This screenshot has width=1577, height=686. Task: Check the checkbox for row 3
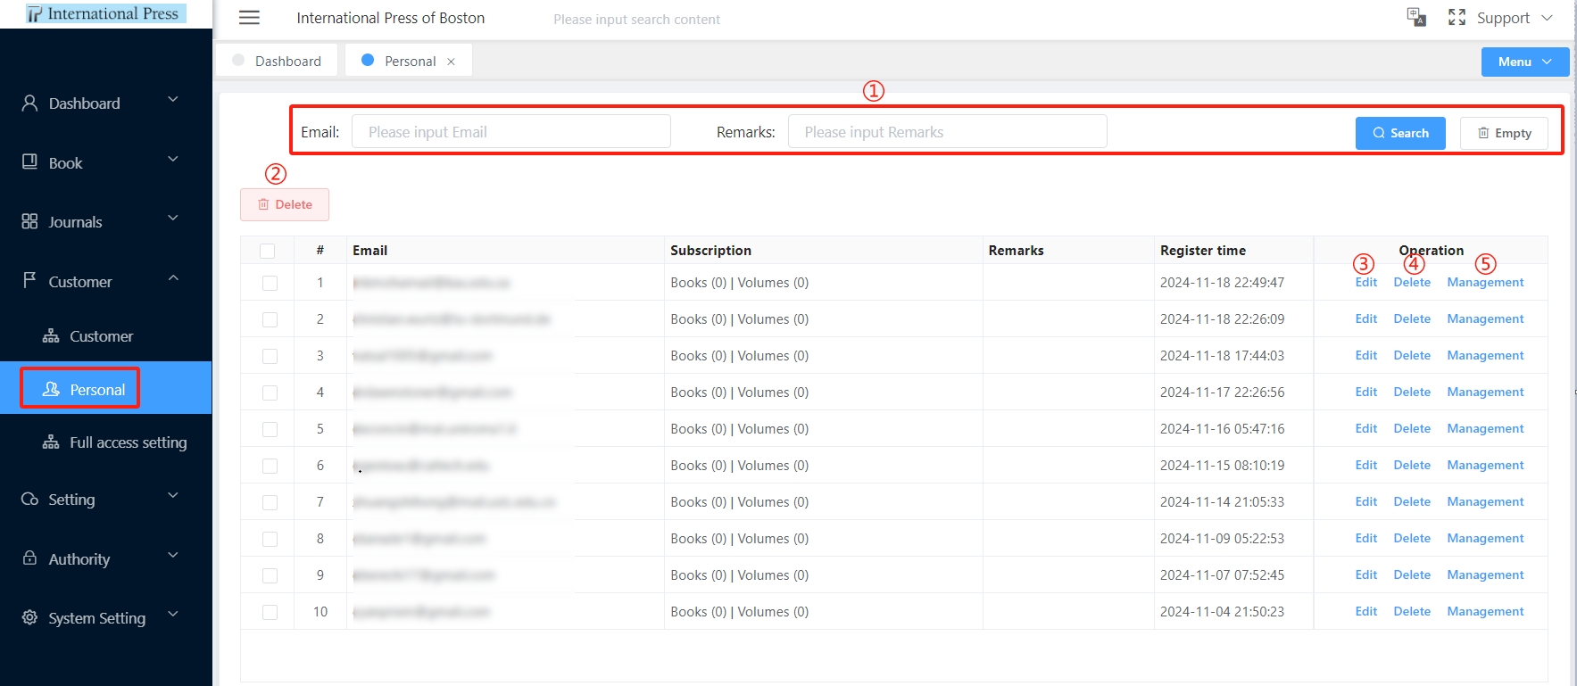tap(270, 356)
